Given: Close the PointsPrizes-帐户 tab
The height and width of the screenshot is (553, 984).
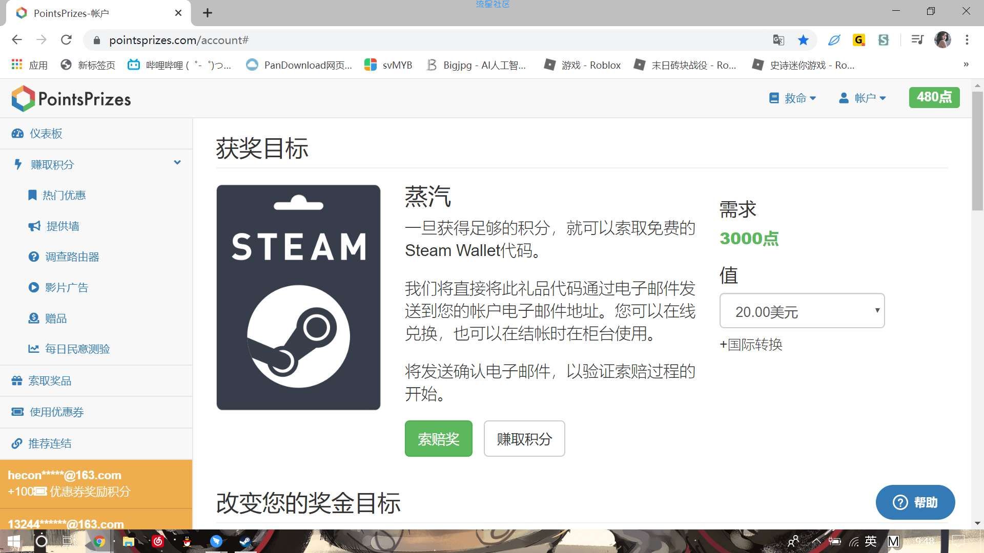Looking at the screenshot, I should 178,13.
